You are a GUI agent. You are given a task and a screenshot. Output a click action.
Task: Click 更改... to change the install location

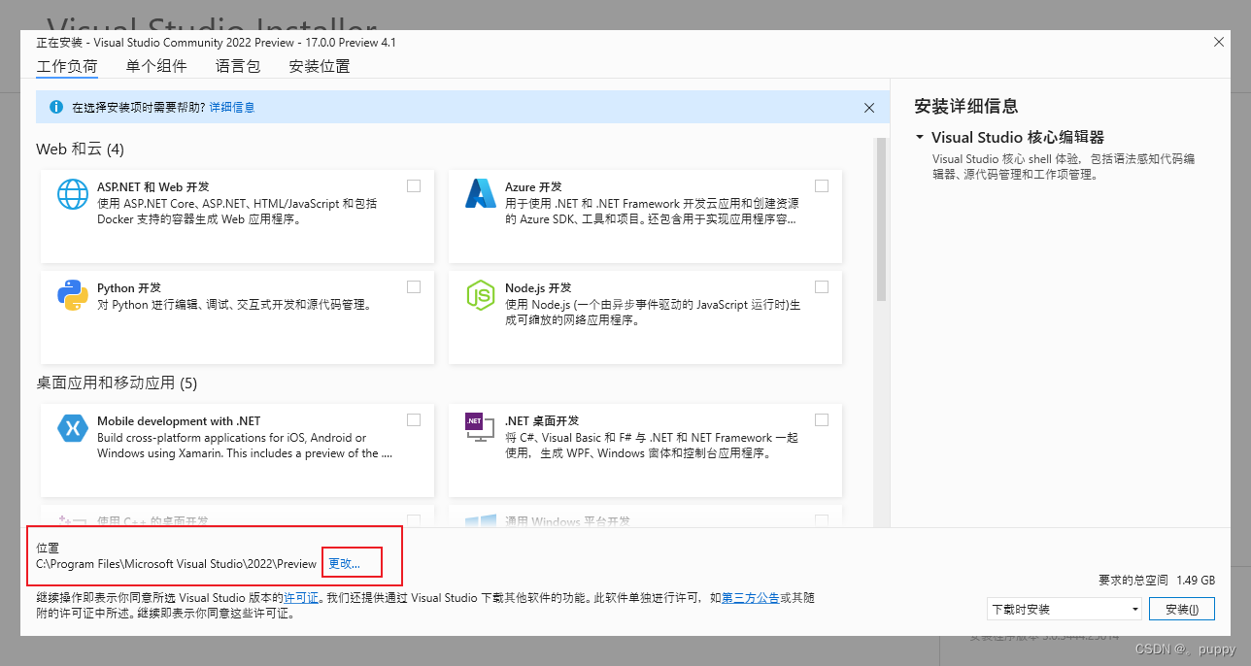tap(350, 562)
